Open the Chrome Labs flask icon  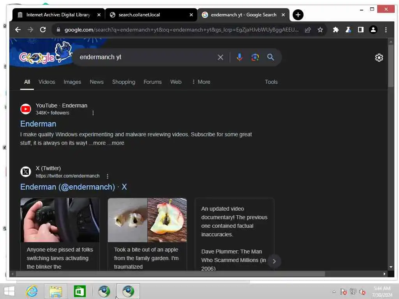[348, 30]
